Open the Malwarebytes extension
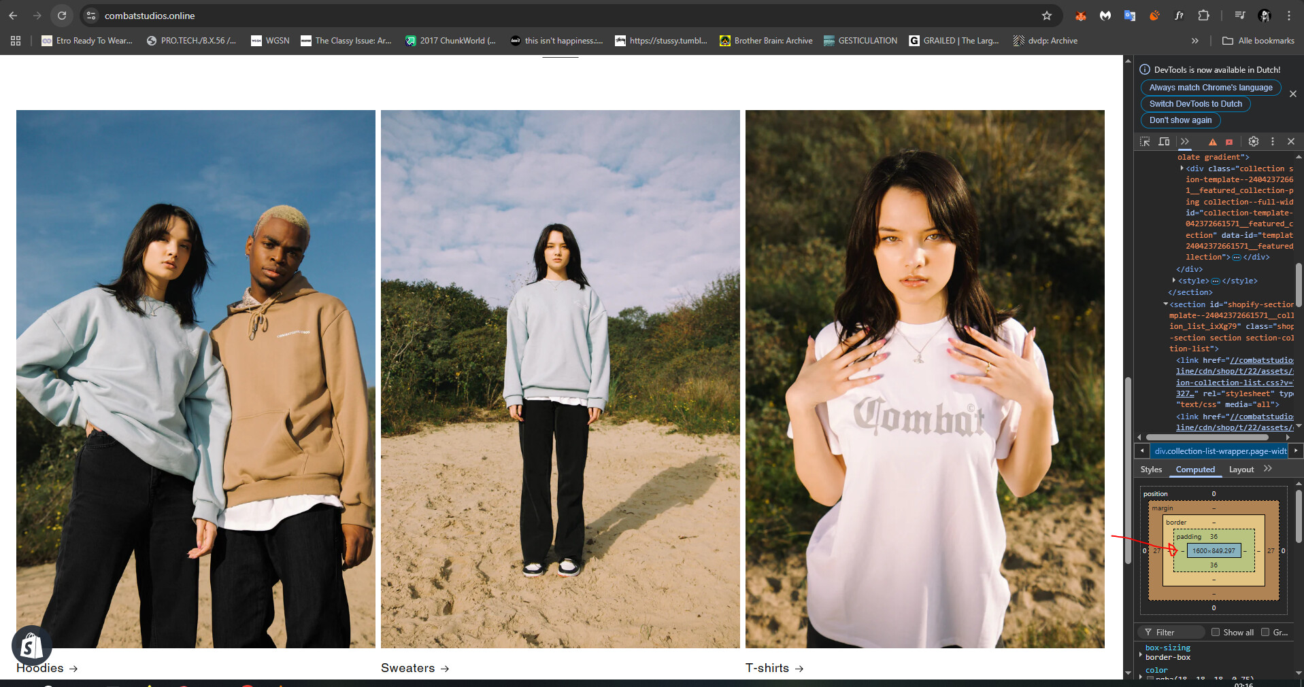Screen dimensions: 1304x687 tap(1105, 16)
